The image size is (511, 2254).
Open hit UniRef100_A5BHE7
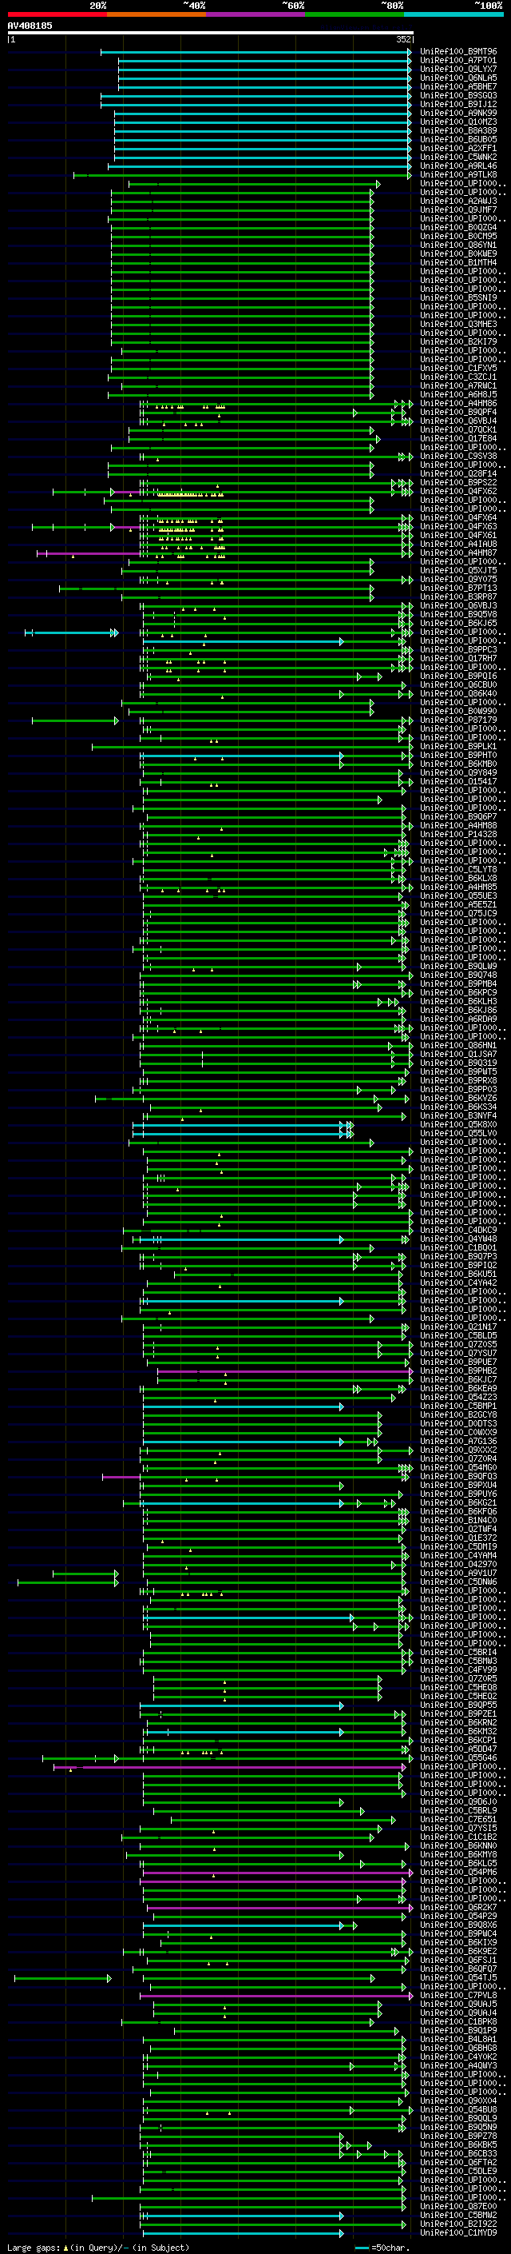point(458,86)
